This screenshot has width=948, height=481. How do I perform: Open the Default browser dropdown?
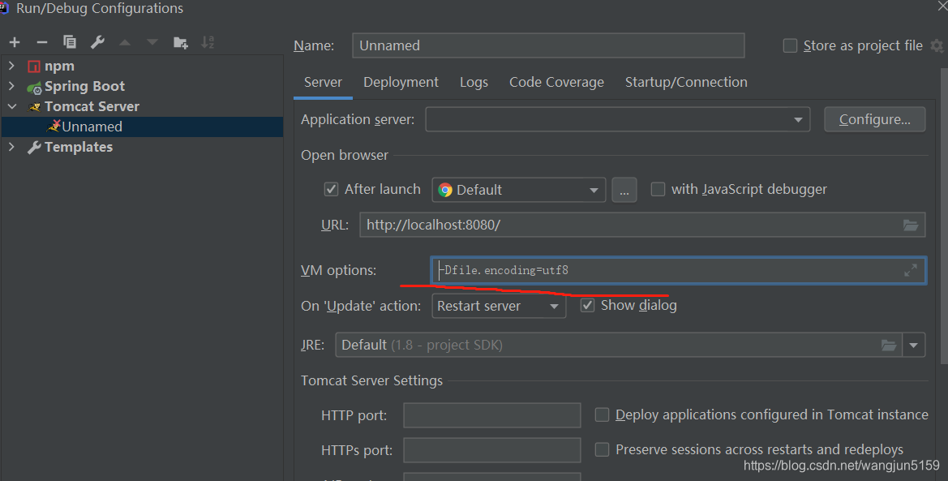tap(519, 190)
